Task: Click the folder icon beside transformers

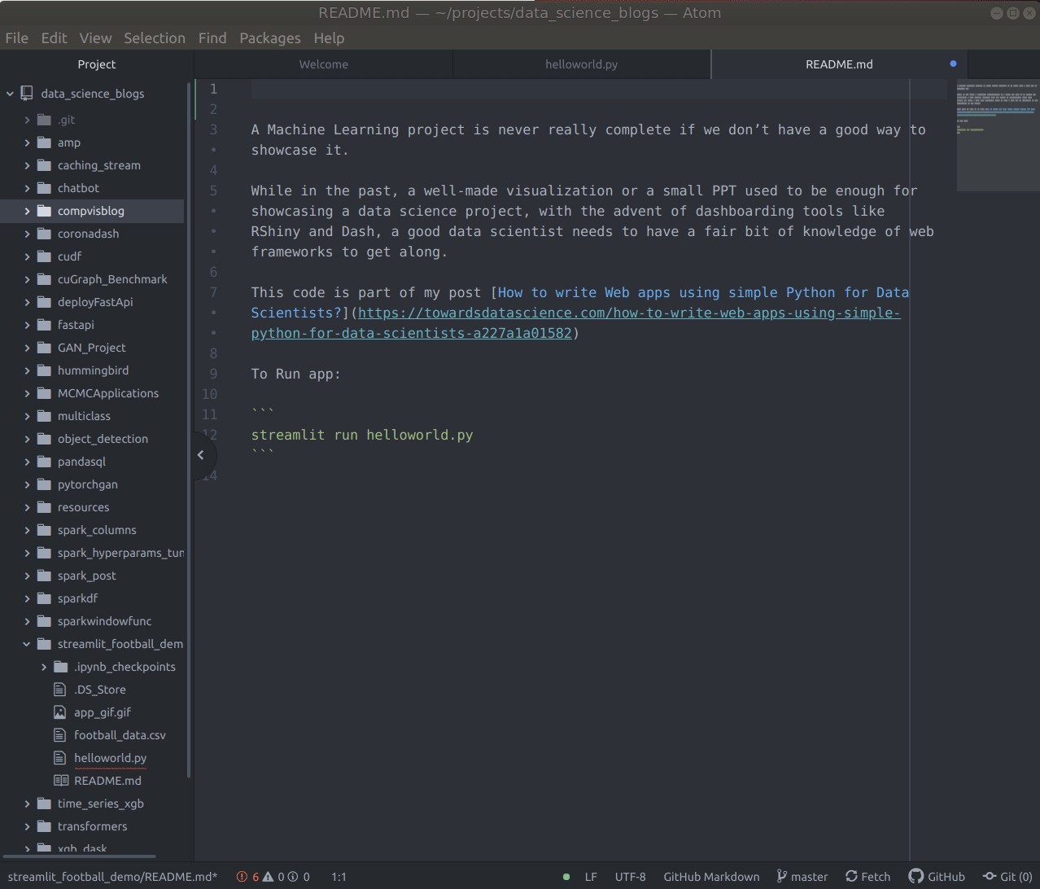Action: pos(43,826)
